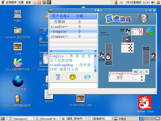The height and width of the screenshot is (121, 161).
Task: Switch to 蓝迪游戏 taskbar window
Action: coord(99,119)
